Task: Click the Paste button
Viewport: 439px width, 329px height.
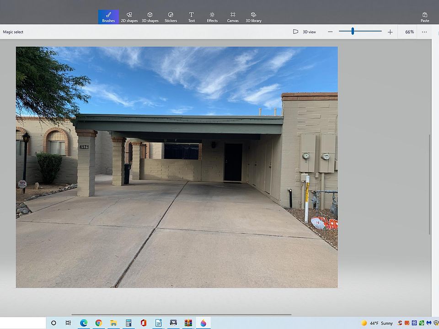Action: click(x=425, y=17)
